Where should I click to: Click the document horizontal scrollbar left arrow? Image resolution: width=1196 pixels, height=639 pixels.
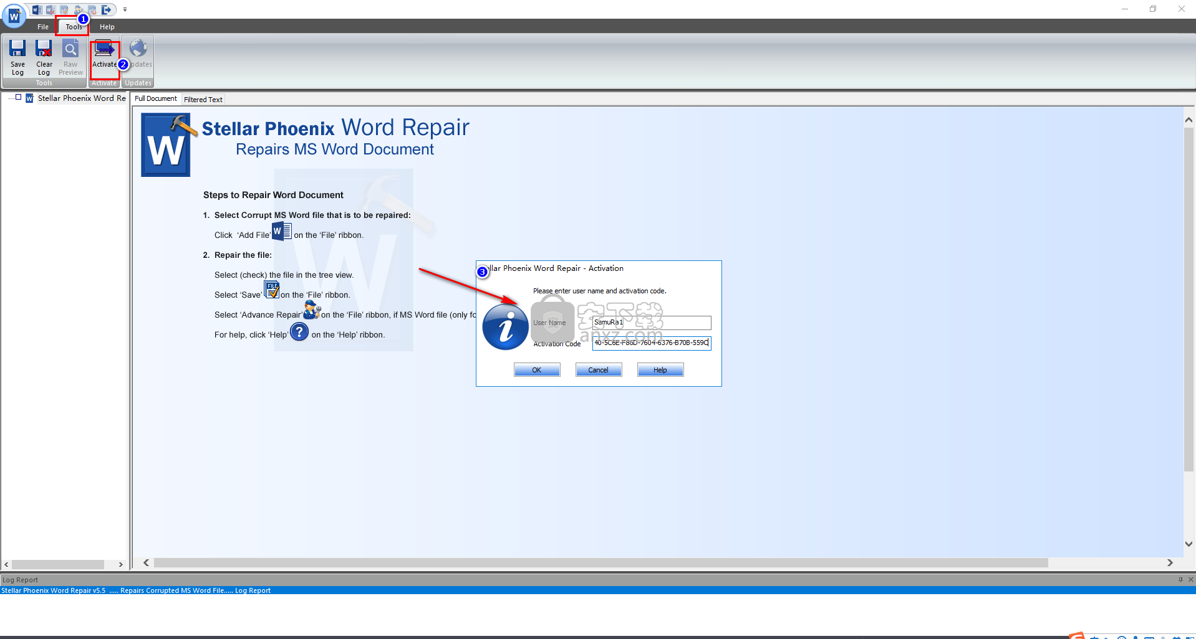click(146, 562)
